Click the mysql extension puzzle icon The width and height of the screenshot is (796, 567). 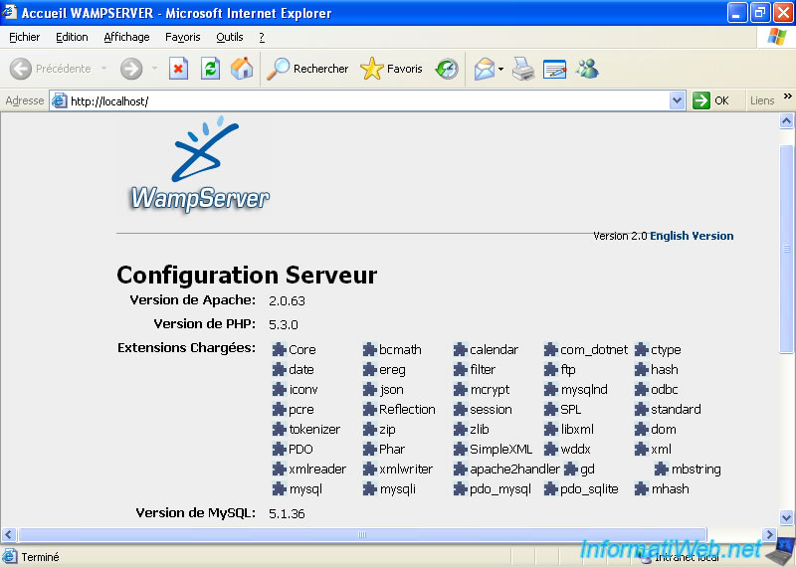pos(280,488)
